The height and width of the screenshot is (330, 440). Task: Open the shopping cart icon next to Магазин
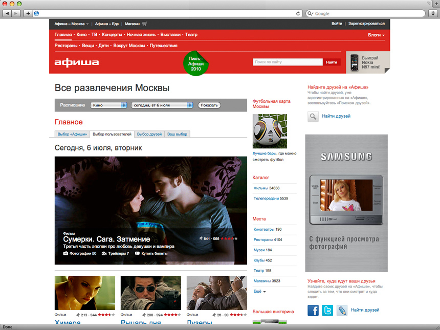click(144, 24)
